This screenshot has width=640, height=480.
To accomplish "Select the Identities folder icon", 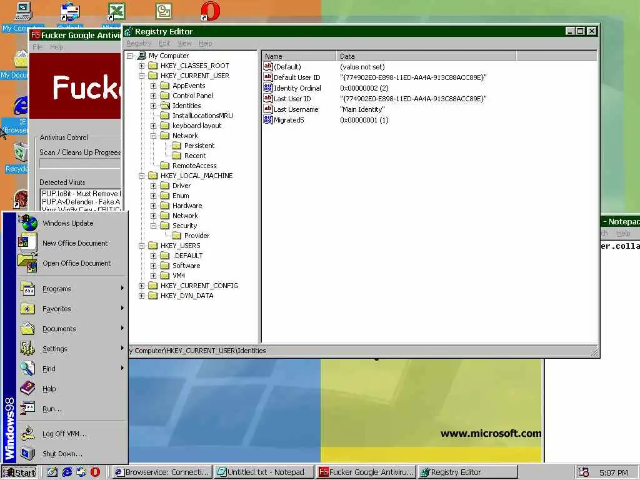I will [165, 105].
